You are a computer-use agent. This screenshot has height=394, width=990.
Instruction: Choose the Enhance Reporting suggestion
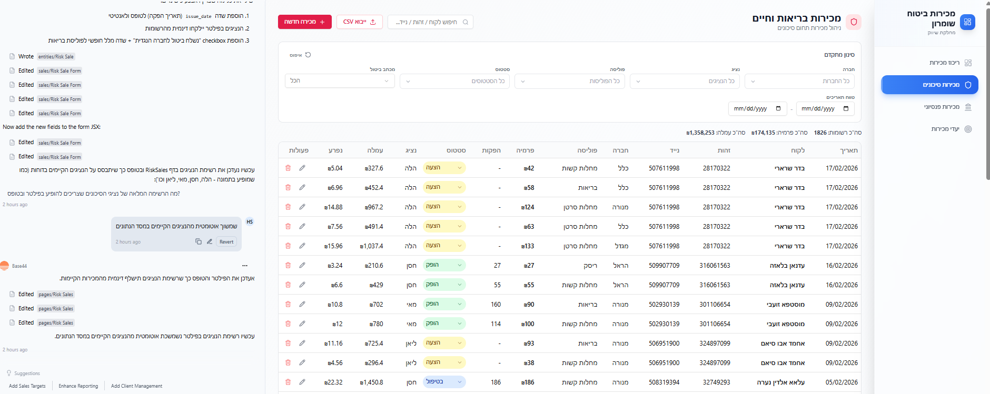[x=78, y=386]
